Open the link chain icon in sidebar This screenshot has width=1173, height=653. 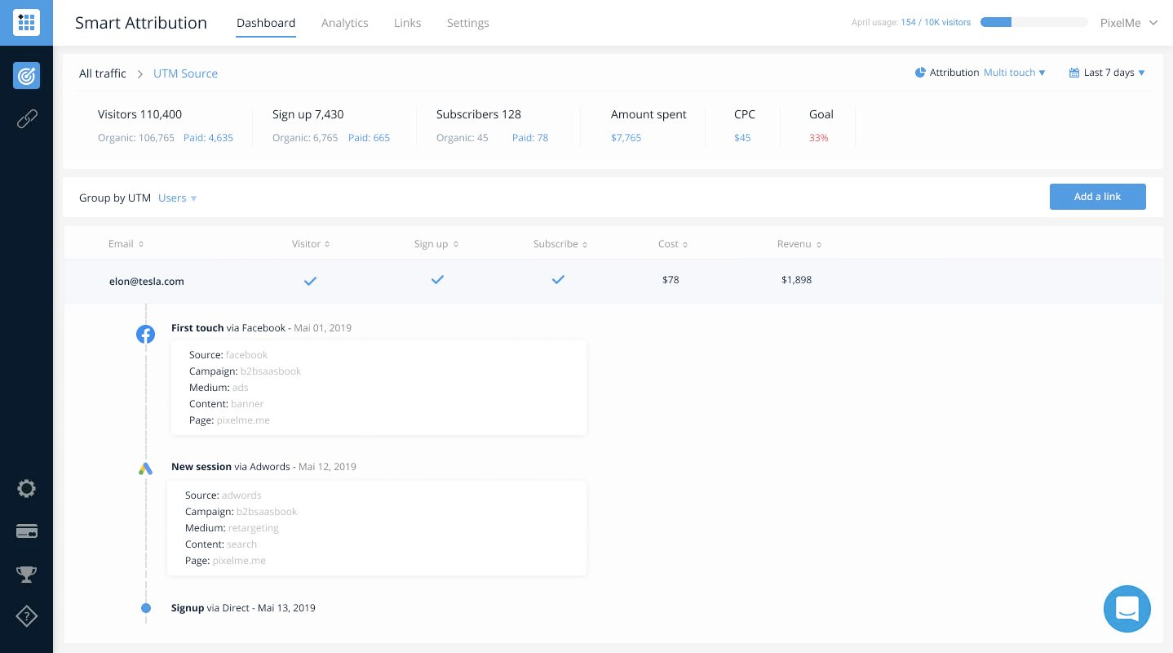[x=26, y=120]
